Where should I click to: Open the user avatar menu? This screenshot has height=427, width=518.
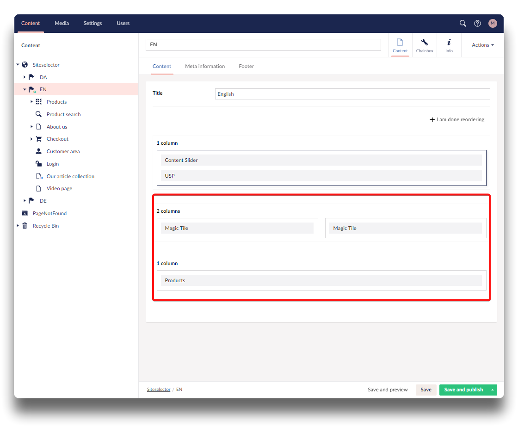coord(493,23)
